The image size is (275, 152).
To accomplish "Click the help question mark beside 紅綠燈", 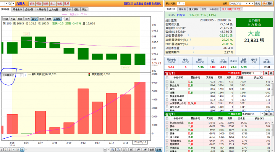I will [x=63, y=19].
